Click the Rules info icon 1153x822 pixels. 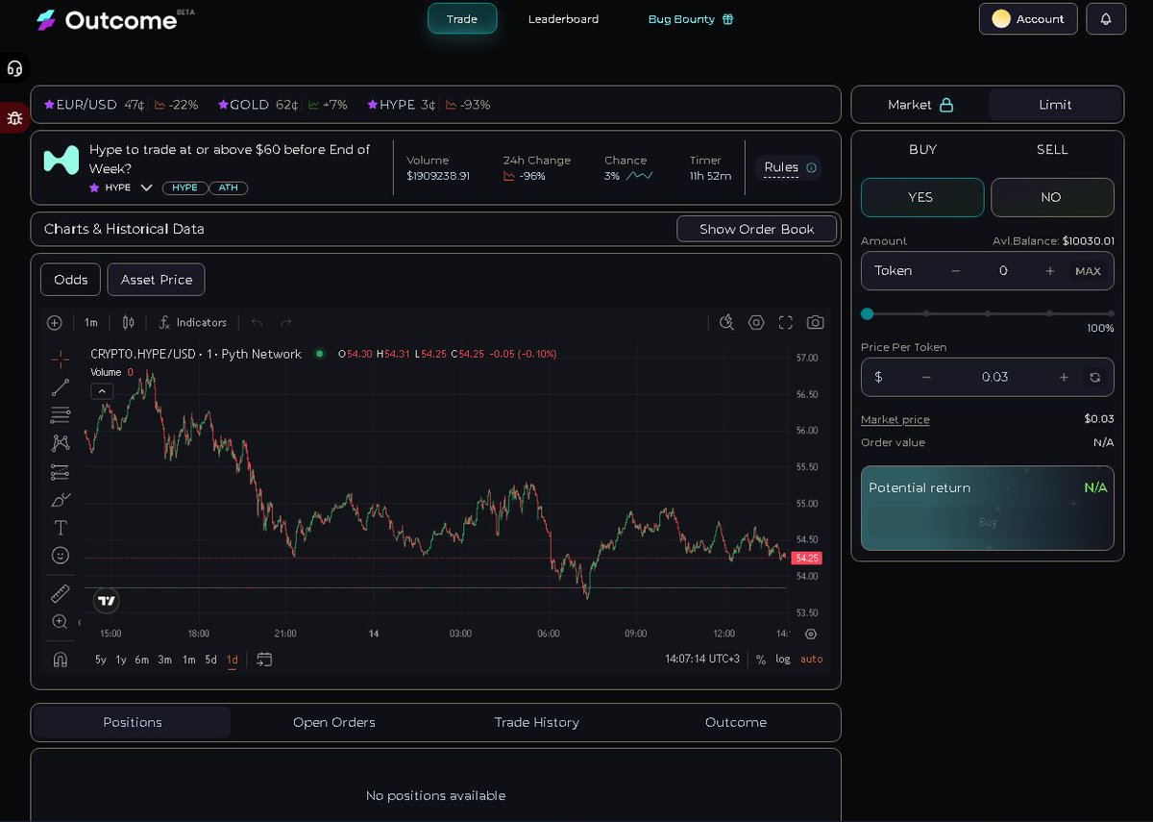click(x=811, y=168)
